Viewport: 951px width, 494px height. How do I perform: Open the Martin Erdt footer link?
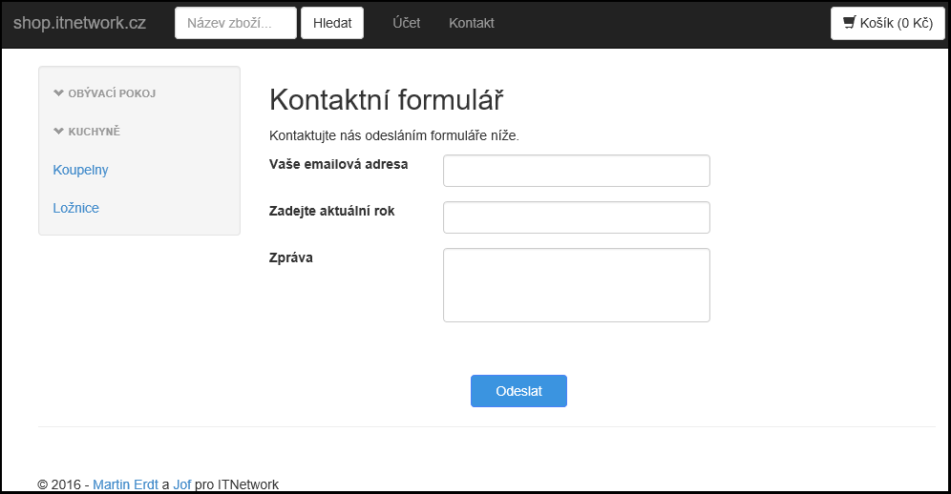click(125, 484)
